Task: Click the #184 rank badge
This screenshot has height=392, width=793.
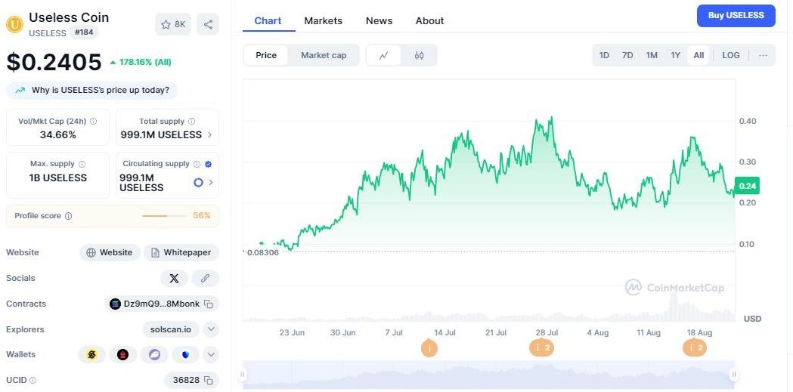Action: 84,32
